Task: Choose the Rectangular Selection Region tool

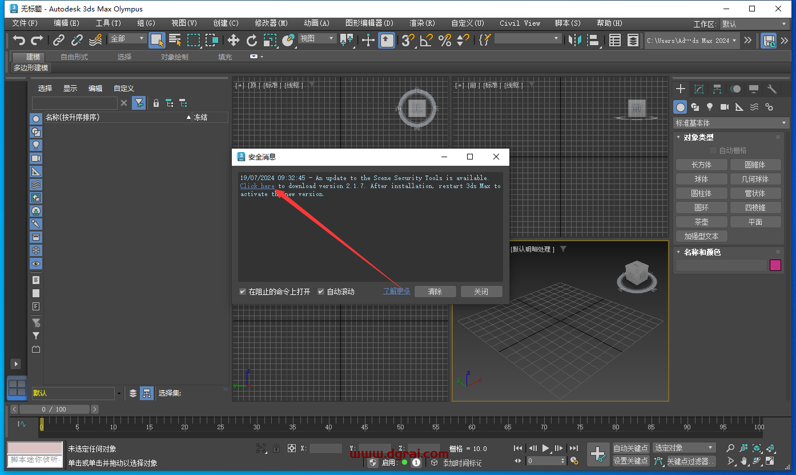Action: pyautogui.click(x=194, y=40)
